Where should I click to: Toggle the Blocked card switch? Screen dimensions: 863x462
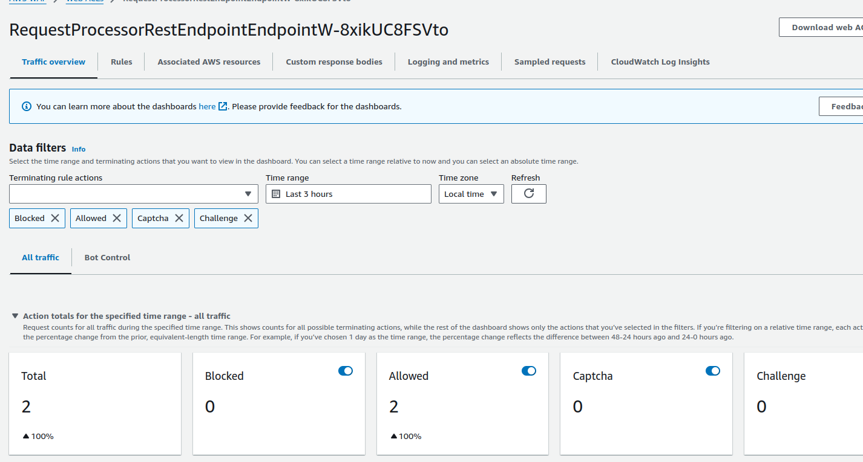346,371
